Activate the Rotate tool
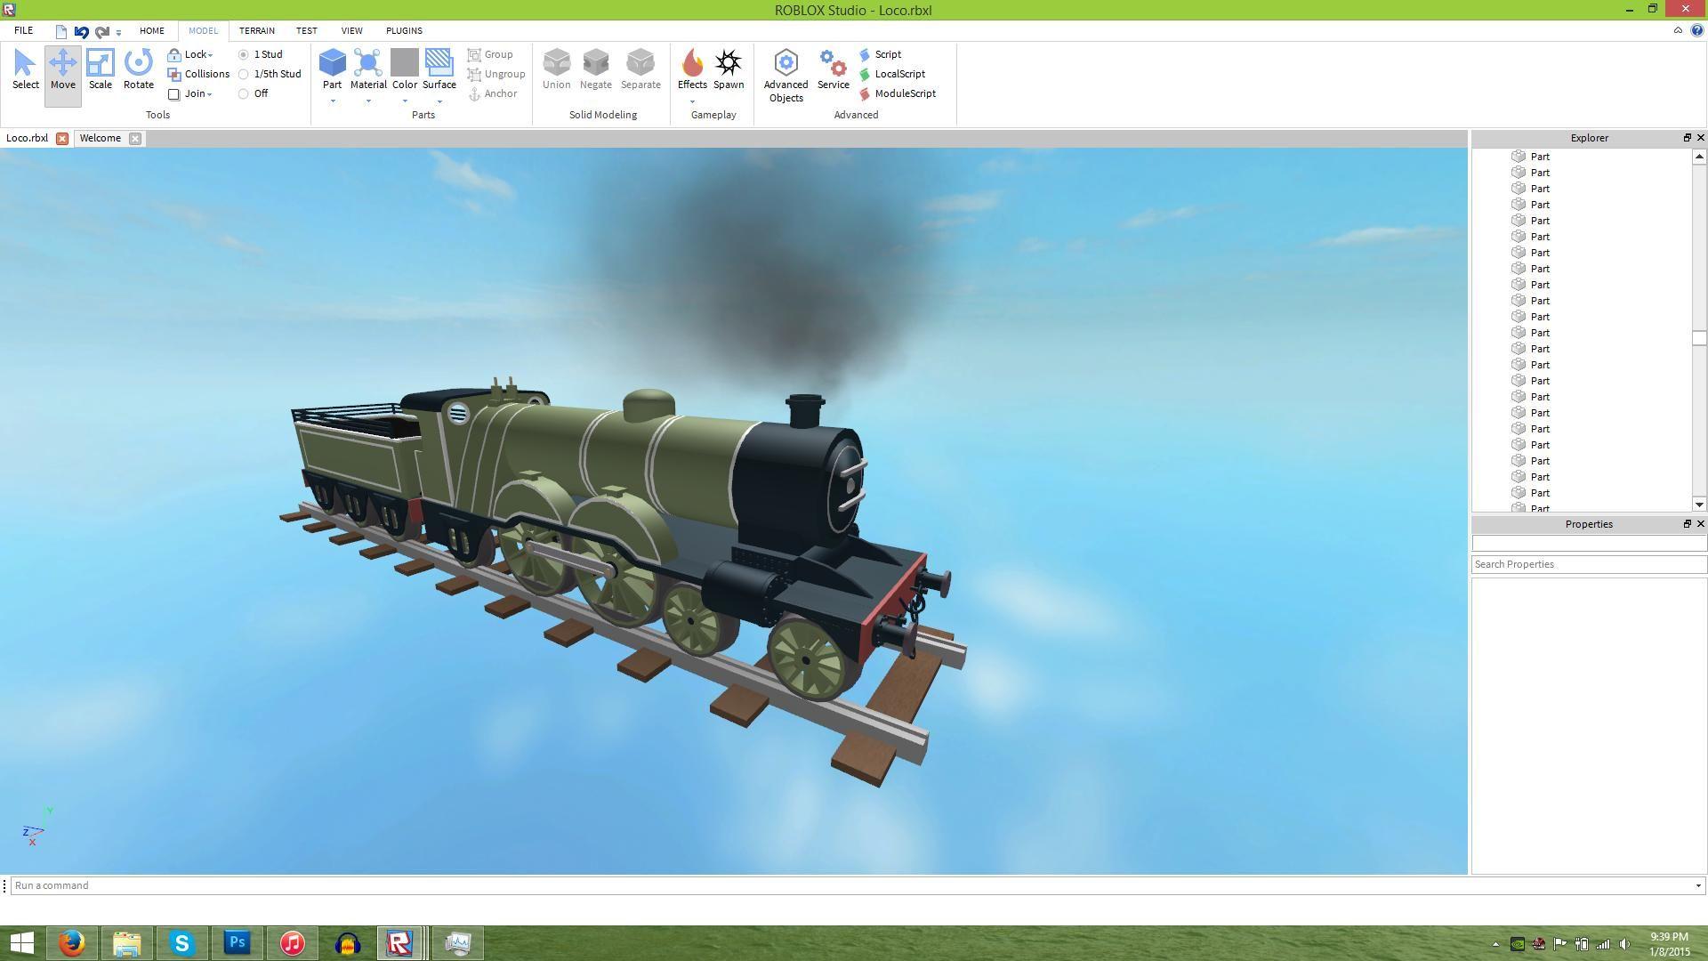This screenshot has width=1708, height=961. pos(138,69)
